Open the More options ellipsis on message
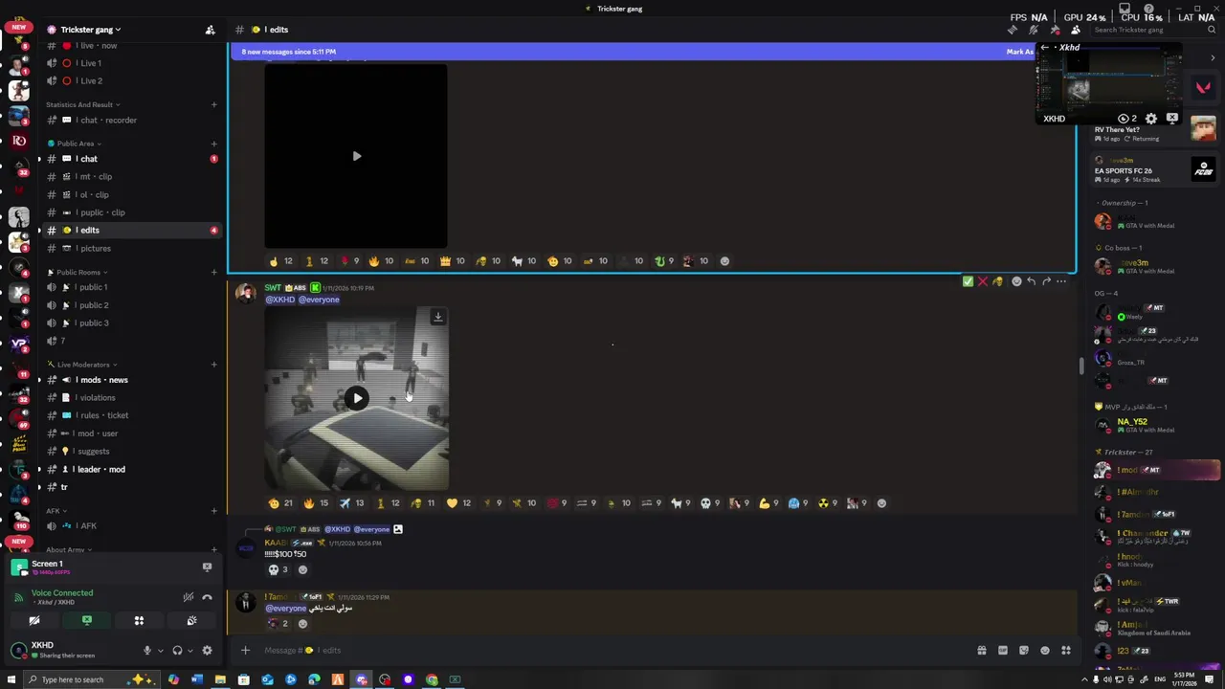This screenshot has width=1225, height=689. click(x=1060, y=281)
